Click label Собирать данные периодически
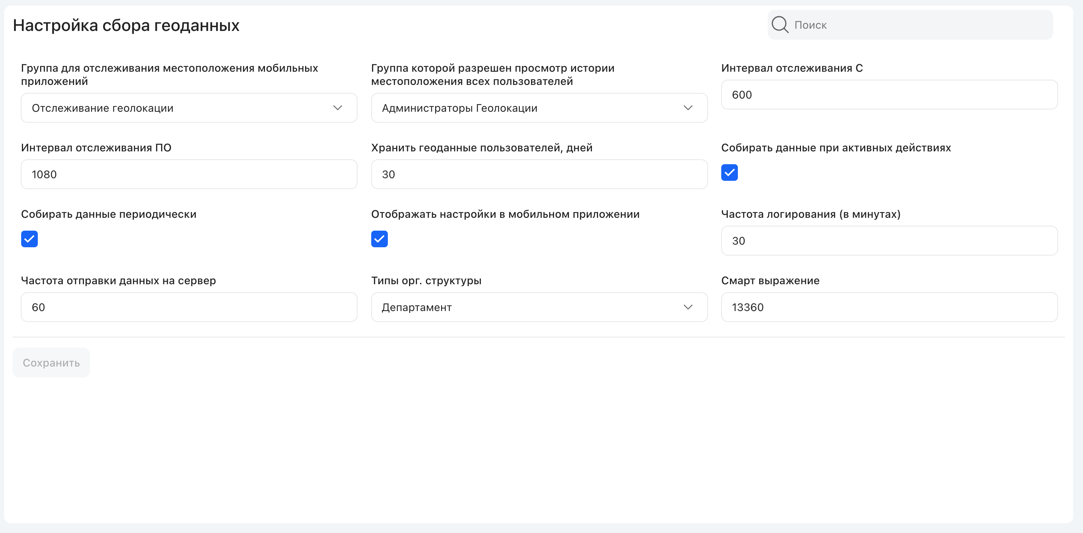Image resolution: width=1083 pixels, height=533 pixels. click(x=109, y=214)
